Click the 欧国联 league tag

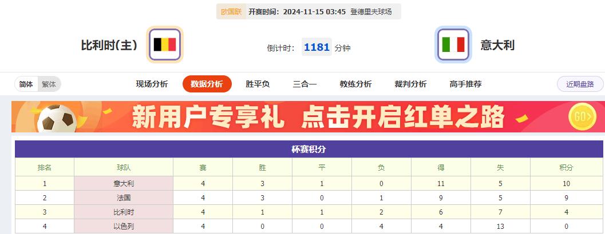(x=231, y=11)
